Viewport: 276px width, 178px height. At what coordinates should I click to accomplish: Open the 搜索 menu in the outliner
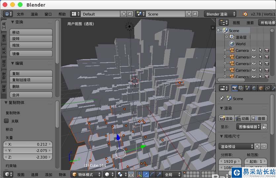(250, 23)
